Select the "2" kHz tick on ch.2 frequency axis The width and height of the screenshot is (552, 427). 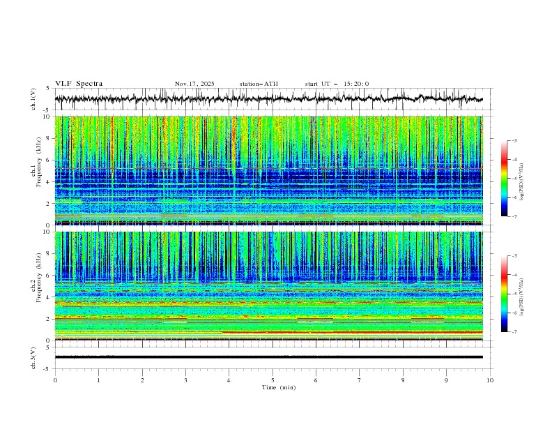49,319
